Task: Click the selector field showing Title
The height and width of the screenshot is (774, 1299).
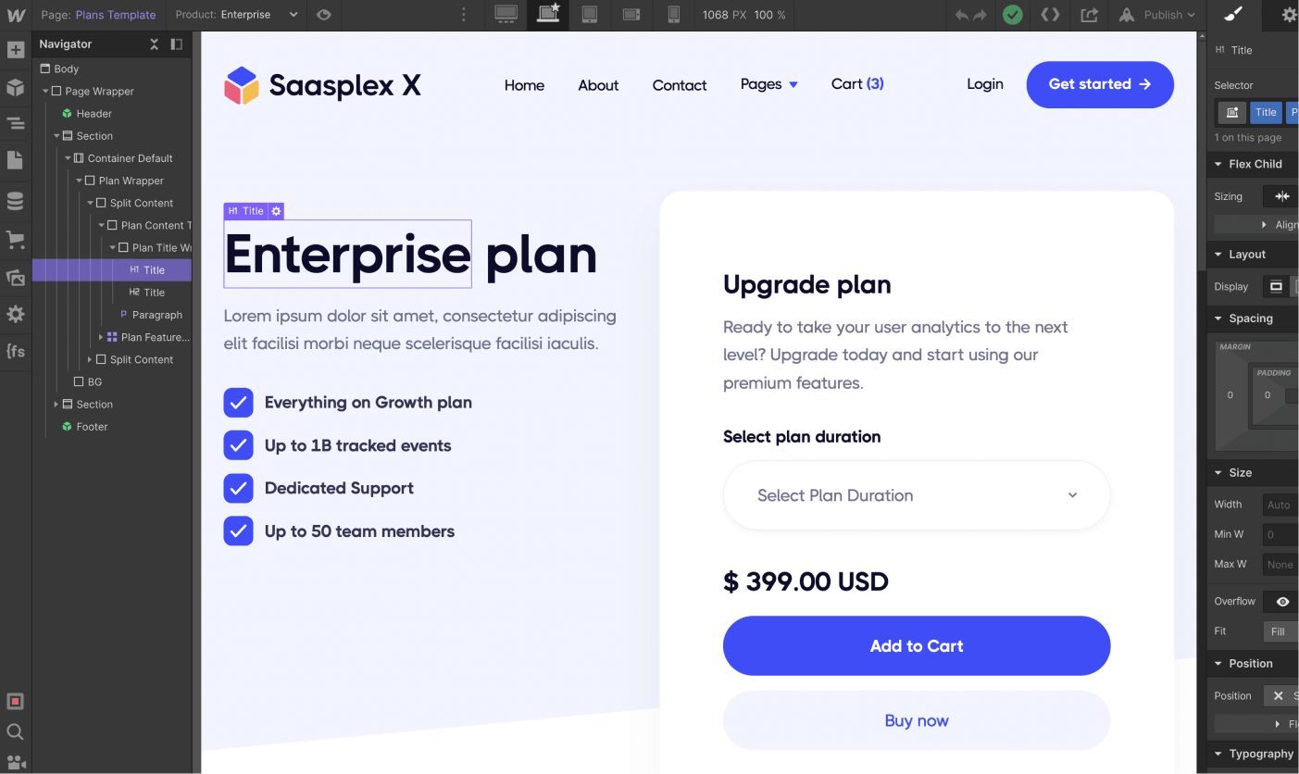Action: (x=1266, y=112)
